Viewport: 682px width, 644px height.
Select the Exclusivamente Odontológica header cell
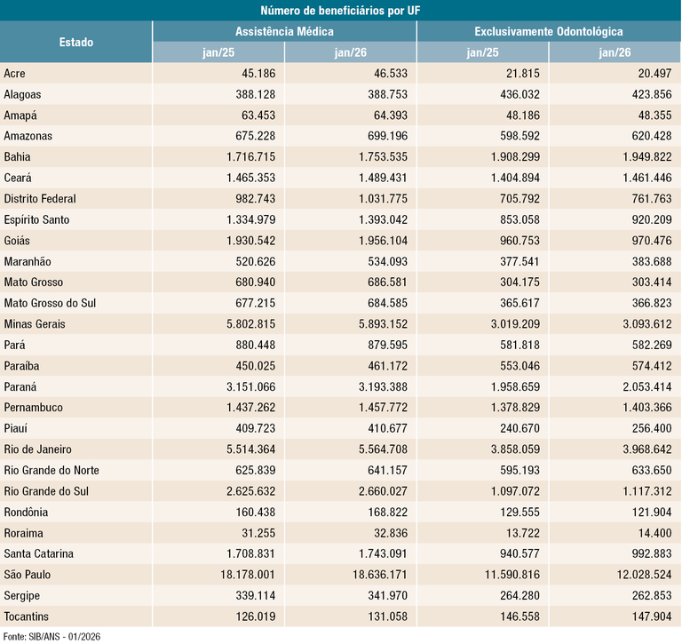click(548, 31)
